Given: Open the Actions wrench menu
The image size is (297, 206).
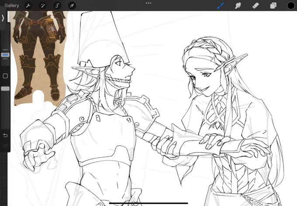Looking at the screenshot, I should (x=28, y=6).
